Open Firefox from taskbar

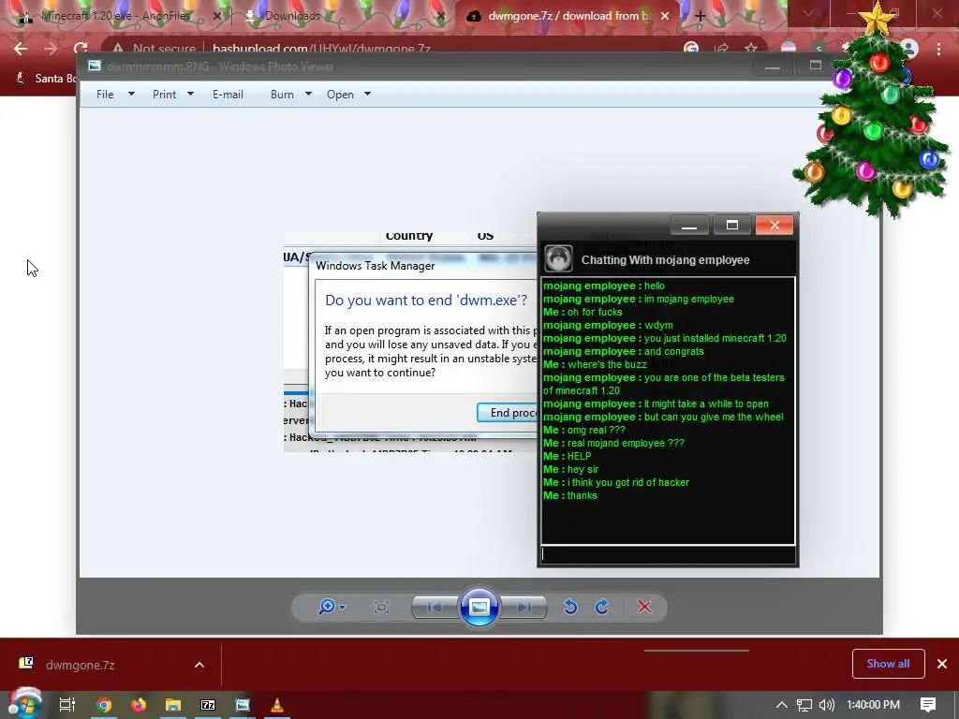pyautogui.click(x=139, y=705)
